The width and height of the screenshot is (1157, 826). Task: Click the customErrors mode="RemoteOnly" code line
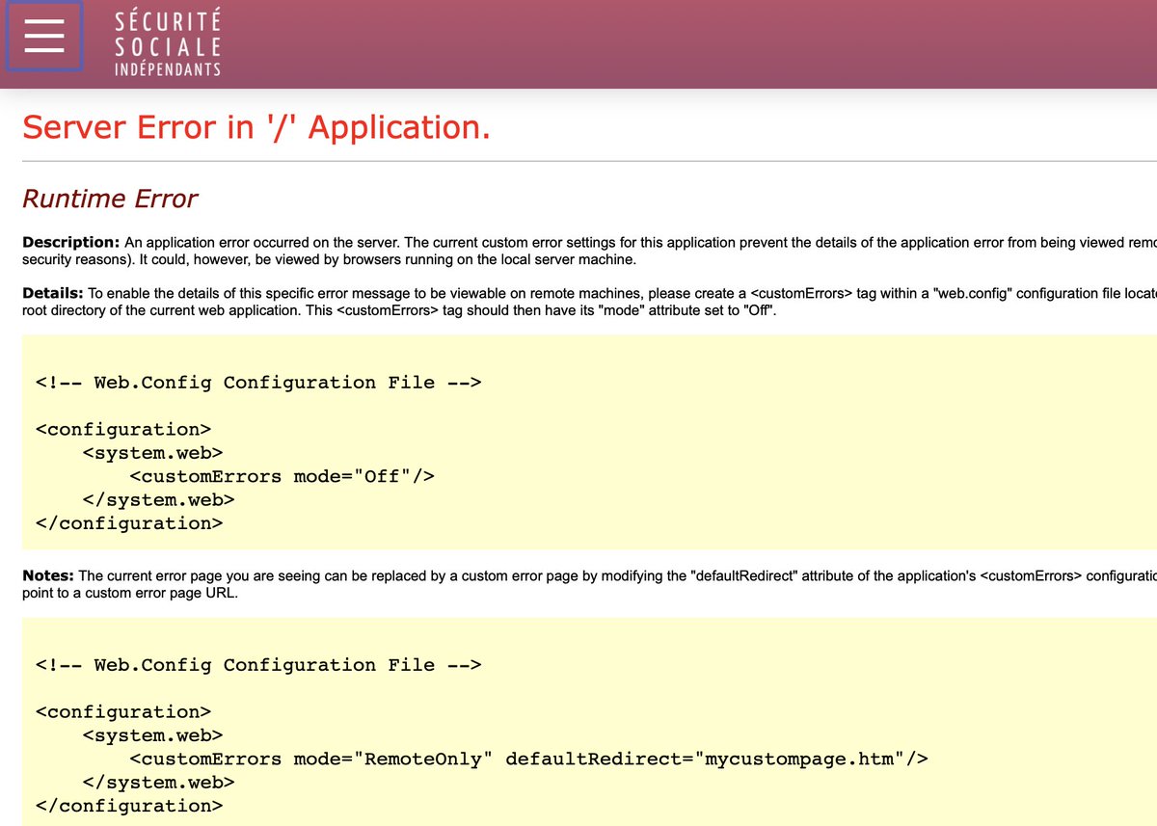point(529,759)
